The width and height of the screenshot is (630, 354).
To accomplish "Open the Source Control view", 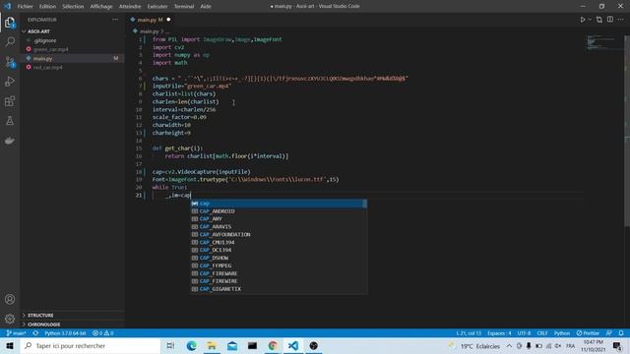I will coord(10,61).
